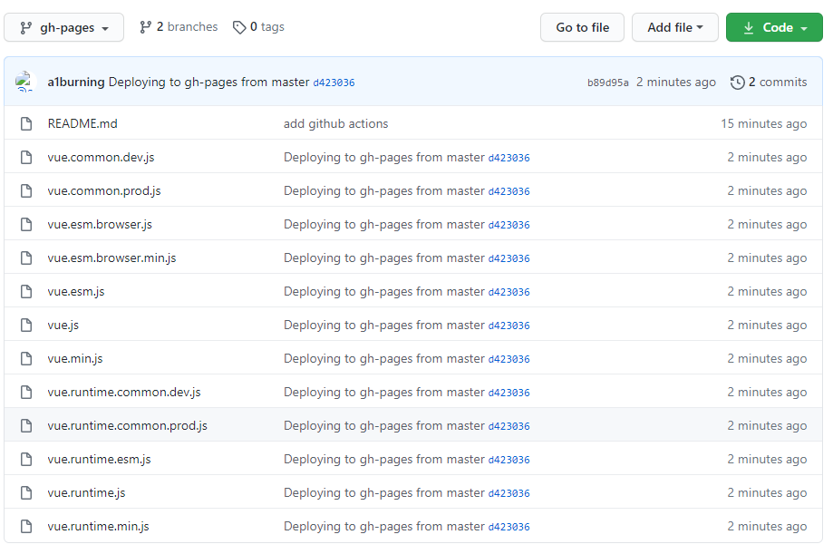Image resolution: width=833 pixels, height=554 pixels.
Task: Click the file icon beside vue.esm.js
Action: (26, 291)
